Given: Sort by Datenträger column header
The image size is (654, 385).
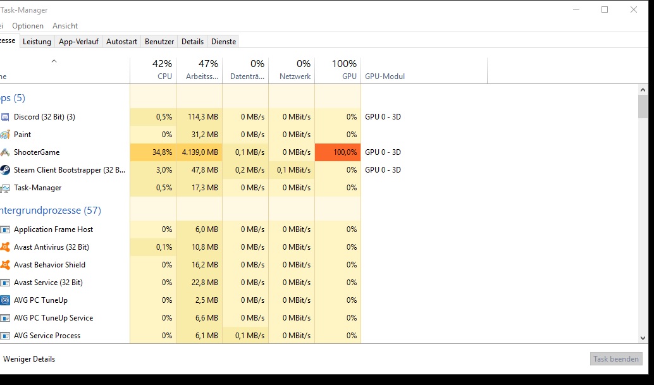Looking at the screenshot, I should (245, 70).
